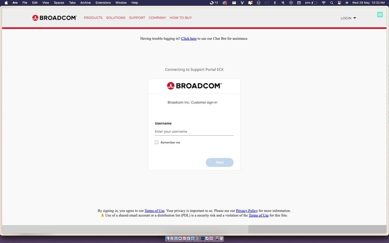Open Spotlight search in menu bar
This screenshot has width=389, height=243.
(331, 3)
